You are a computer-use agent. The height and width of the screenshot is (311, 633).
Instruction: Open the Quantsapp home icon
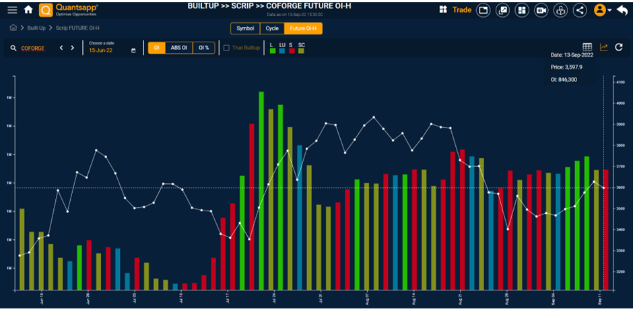coord(28,10)
